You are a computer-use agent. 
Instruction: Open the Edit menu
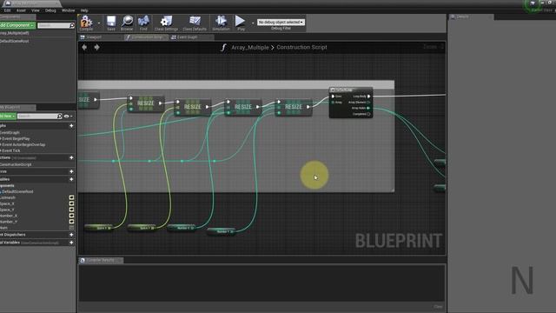click(x=7, y=10)
